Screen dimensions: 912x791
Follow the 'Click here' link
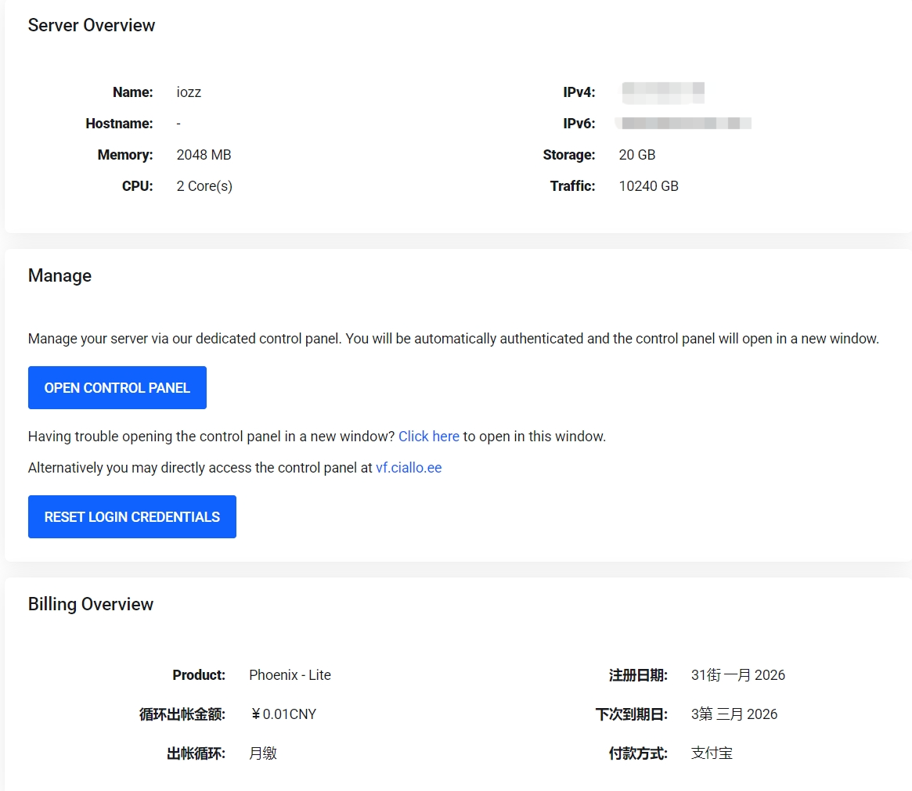[429, 437]
